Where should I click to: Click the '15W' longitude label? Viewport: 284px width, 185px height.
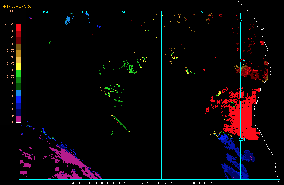pyautogui.click(x=45, y=12)
